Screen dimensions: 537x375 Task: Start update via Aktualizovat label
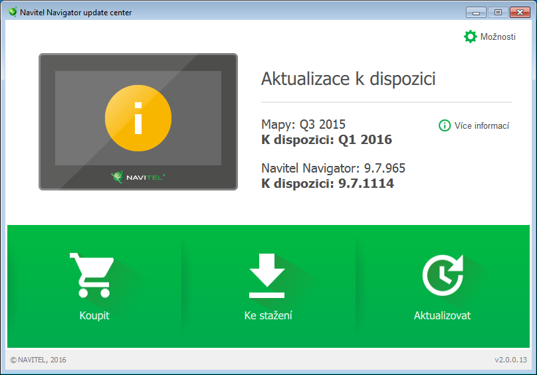[442, 316]
